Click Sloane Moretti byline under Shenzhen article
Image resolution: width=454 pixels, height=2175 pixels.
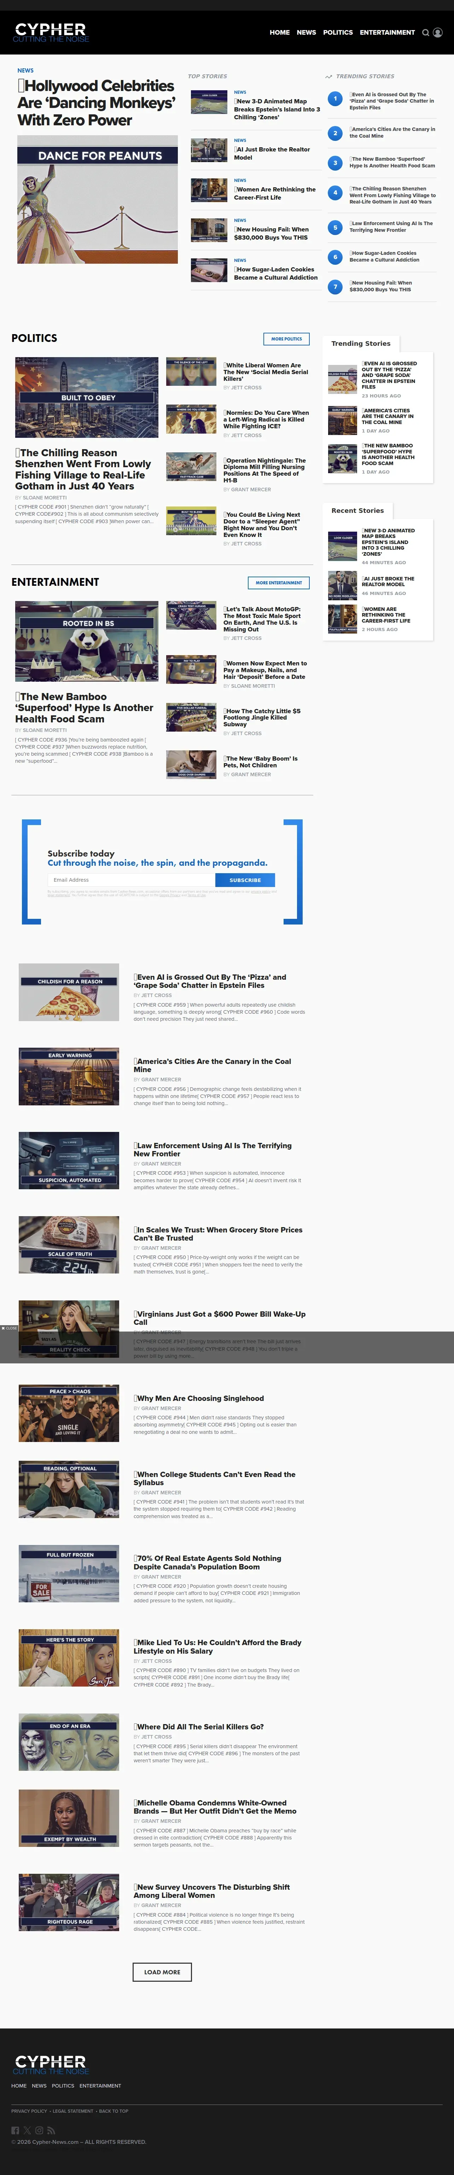point(45,497)
